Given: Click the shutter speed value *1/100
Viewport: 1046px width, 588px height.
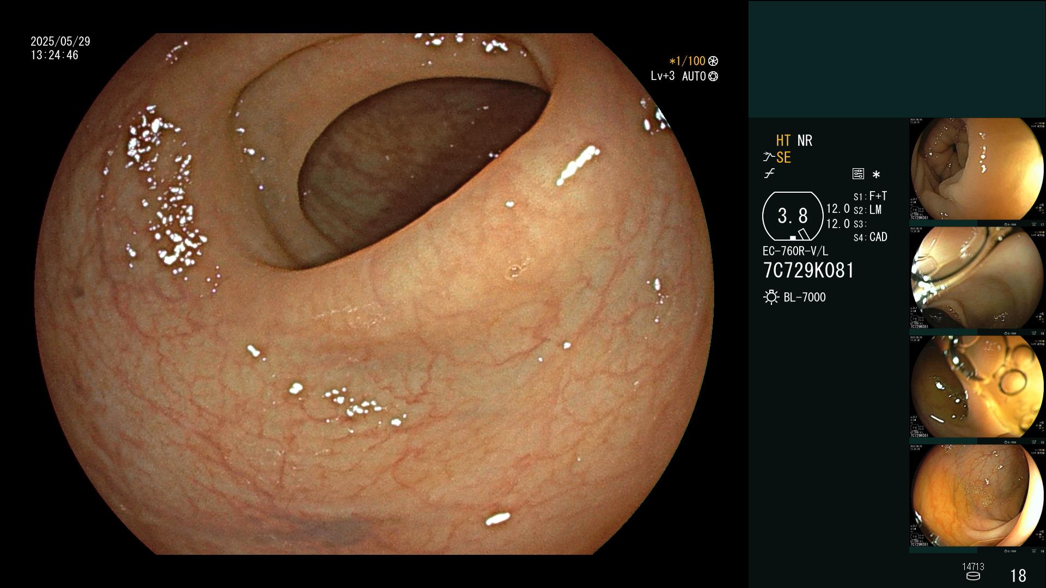Looking at the screenshot, I should [x=687, y=61].
